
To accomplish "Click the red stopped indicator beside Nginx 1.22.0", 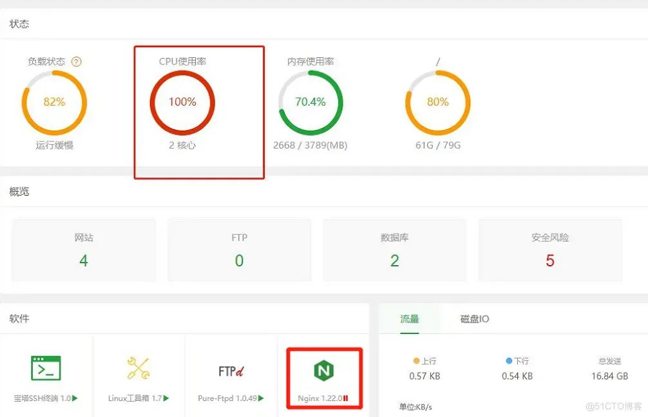I will pos(346,398).
